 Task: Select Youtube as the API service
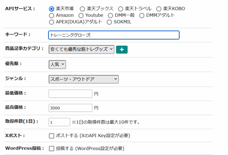click(x=81, y=15)
